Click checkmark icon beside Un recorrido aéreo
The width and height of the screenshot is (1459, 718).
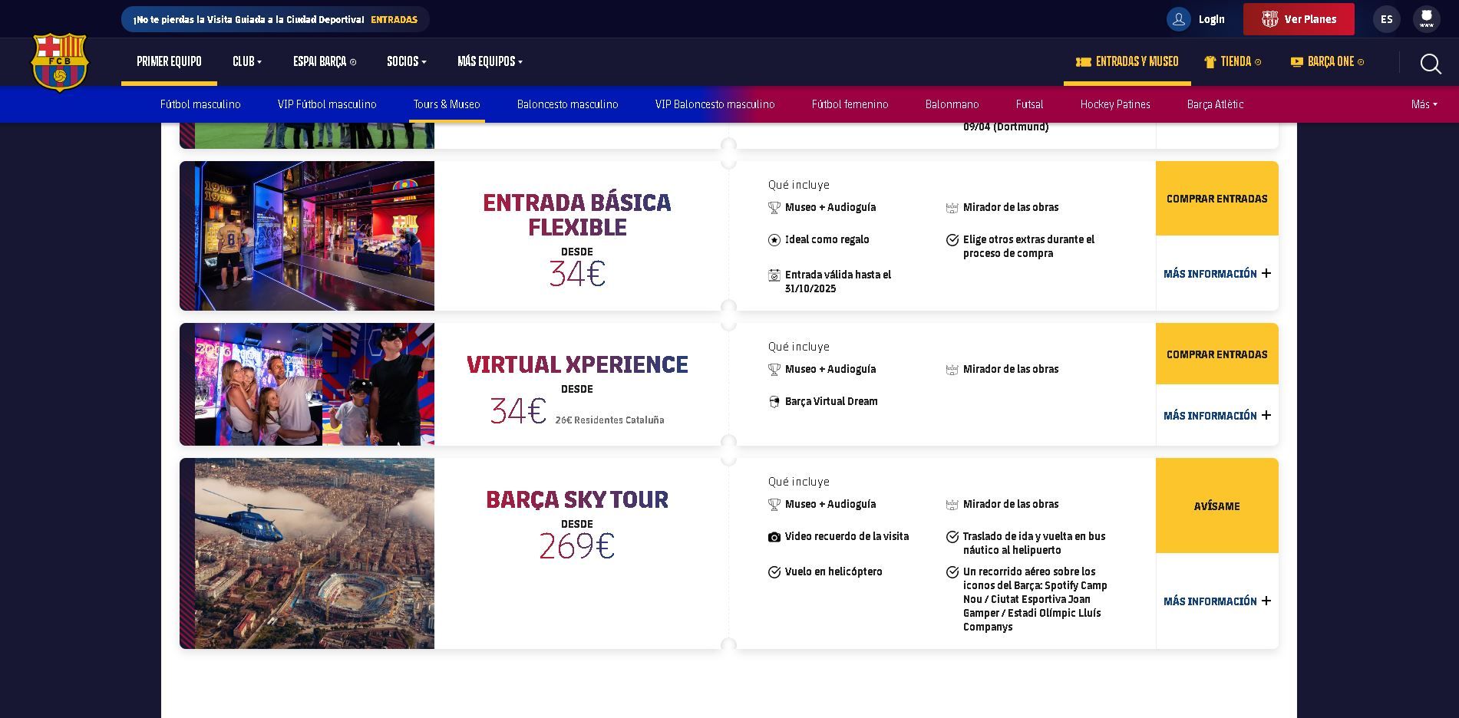952,572
